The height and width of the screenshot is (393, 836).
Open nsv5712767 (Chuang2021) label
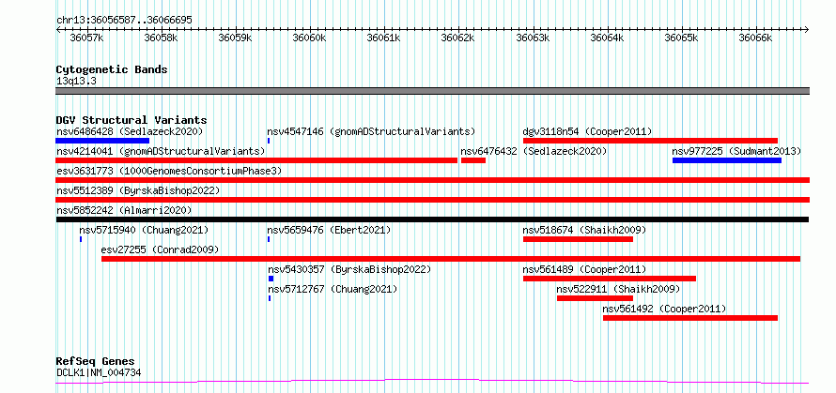[333, 289]
